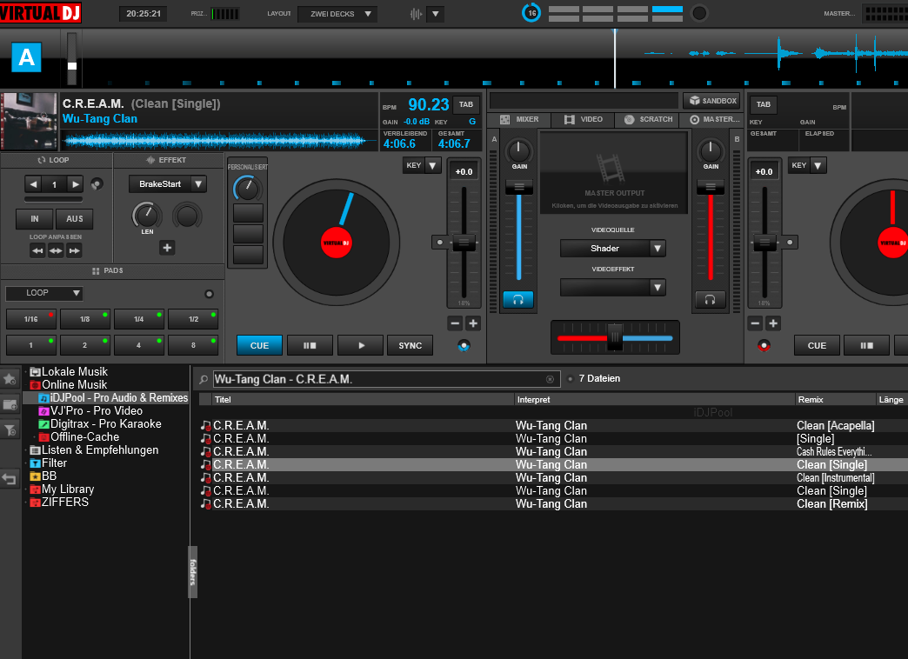This screenshot has width=908, height=659.
Task: Click the crossfader handle
Action: pyautogui.click(x=614, y=337)
